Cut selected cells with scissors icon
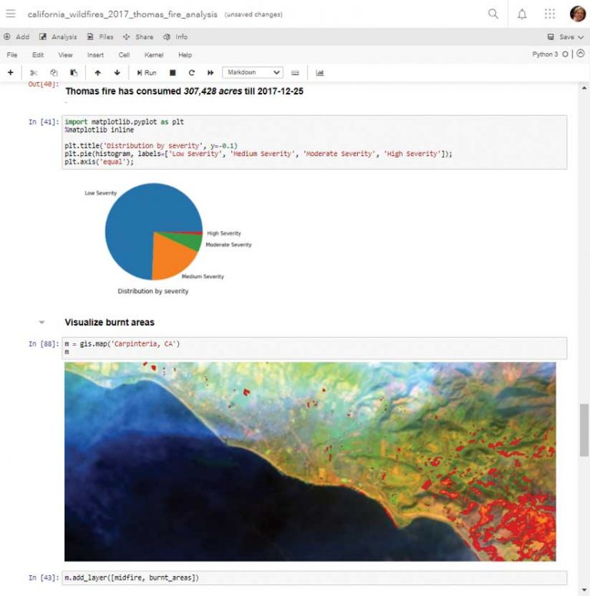Screen dimensions: 590x596 click(x=34, y=73)
